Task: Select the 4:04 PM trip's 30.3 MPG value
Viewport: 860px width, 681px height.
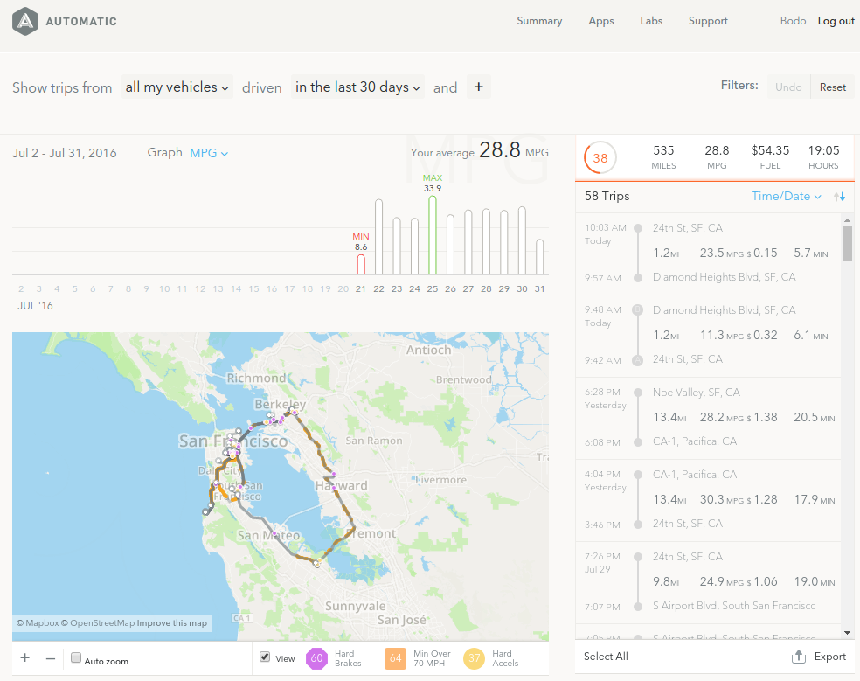Action: 721,500
